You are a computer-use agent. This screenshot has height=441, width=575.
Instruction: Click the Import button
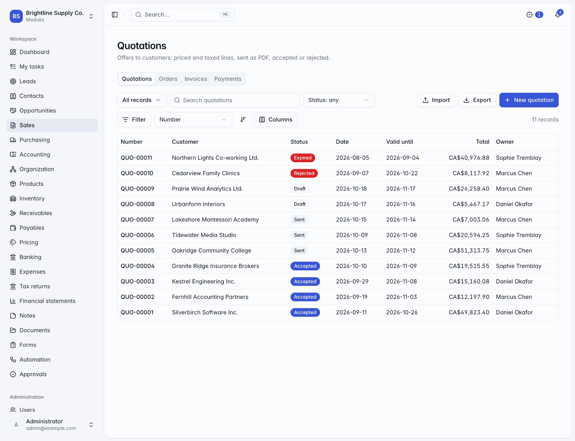tap(436, 100)
